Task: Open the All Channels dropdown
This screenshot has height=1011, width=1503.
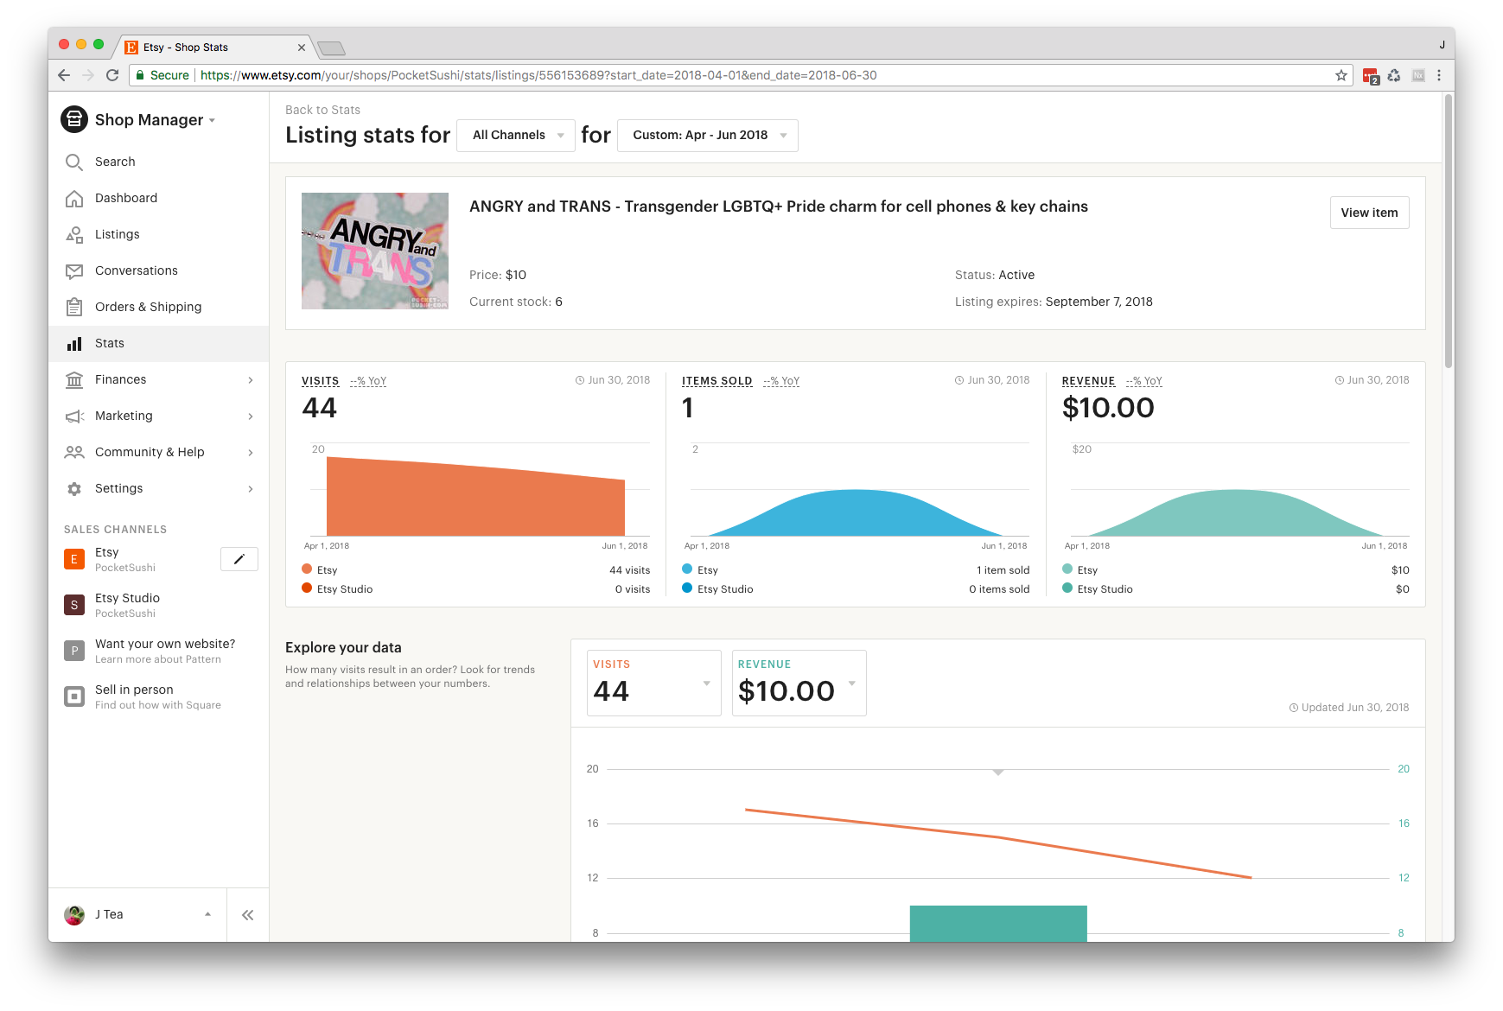Action: click(x=516, y=136)
